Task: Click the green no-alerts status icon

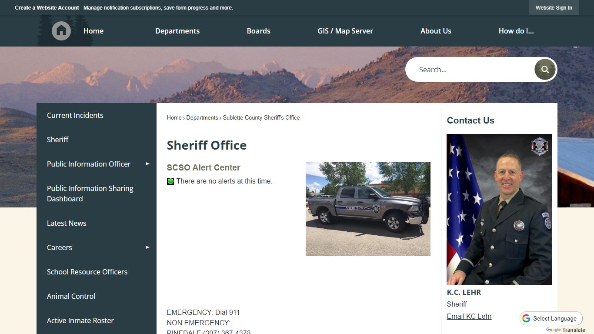Action: 170,181
